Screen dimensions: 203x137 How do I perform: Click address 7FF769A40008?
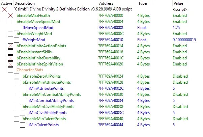111,28
